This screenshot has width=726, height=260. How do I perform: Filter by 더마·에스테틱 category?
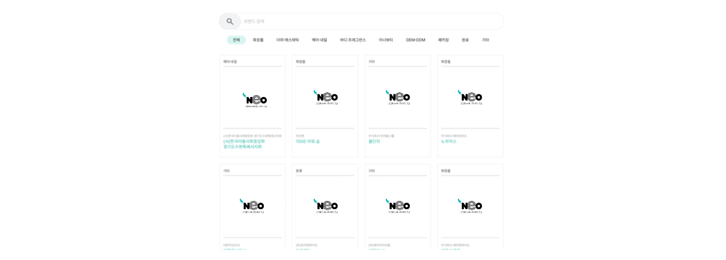point(288,40)
